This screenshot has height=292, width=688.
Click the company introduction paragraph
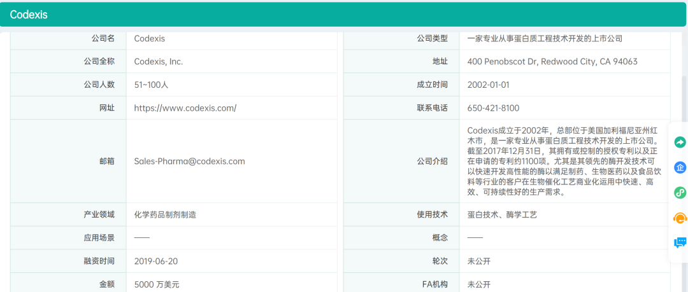563,162
